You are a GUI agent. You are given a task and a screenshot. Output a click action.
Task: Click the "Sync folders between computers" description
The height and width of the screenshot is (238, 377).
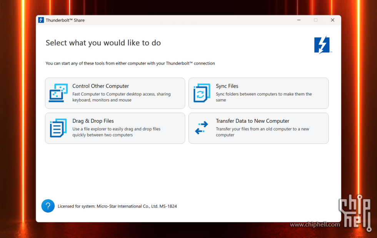pyautogui.click(x=264, y=97)
